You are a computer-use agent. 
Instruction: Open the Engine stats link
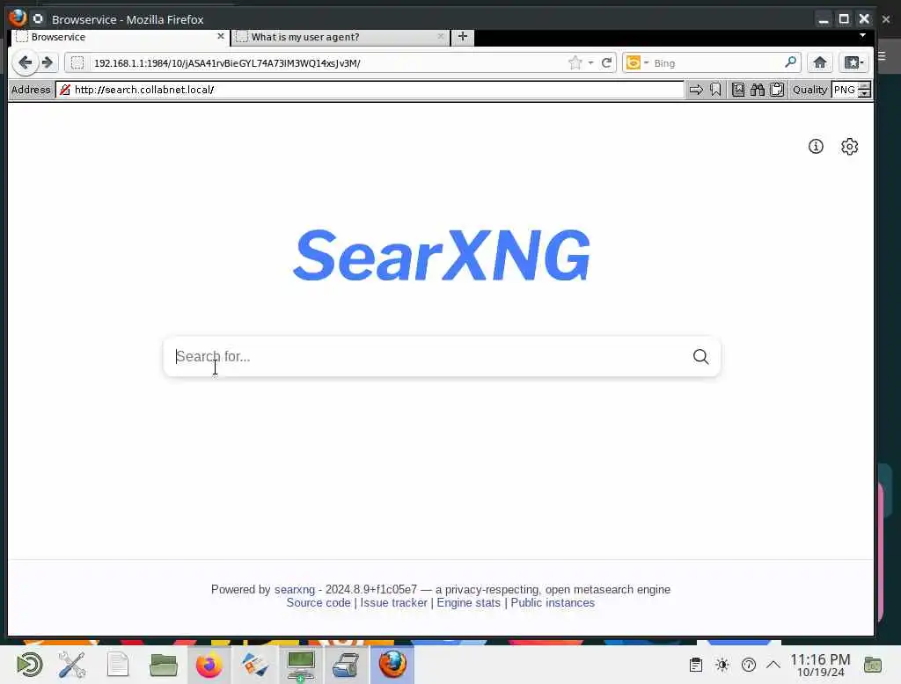click(x=468, y=602)
